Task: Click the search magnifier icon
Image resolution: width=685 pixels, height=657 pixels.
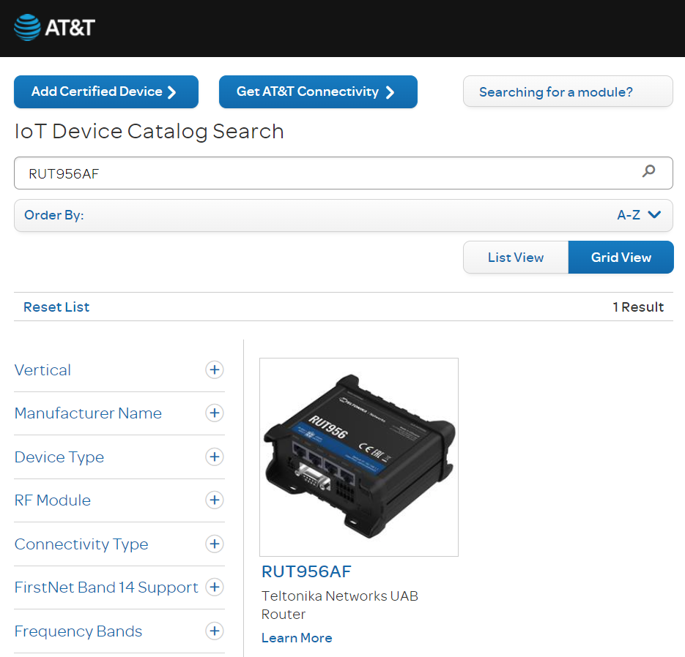Action: [648, 172]
